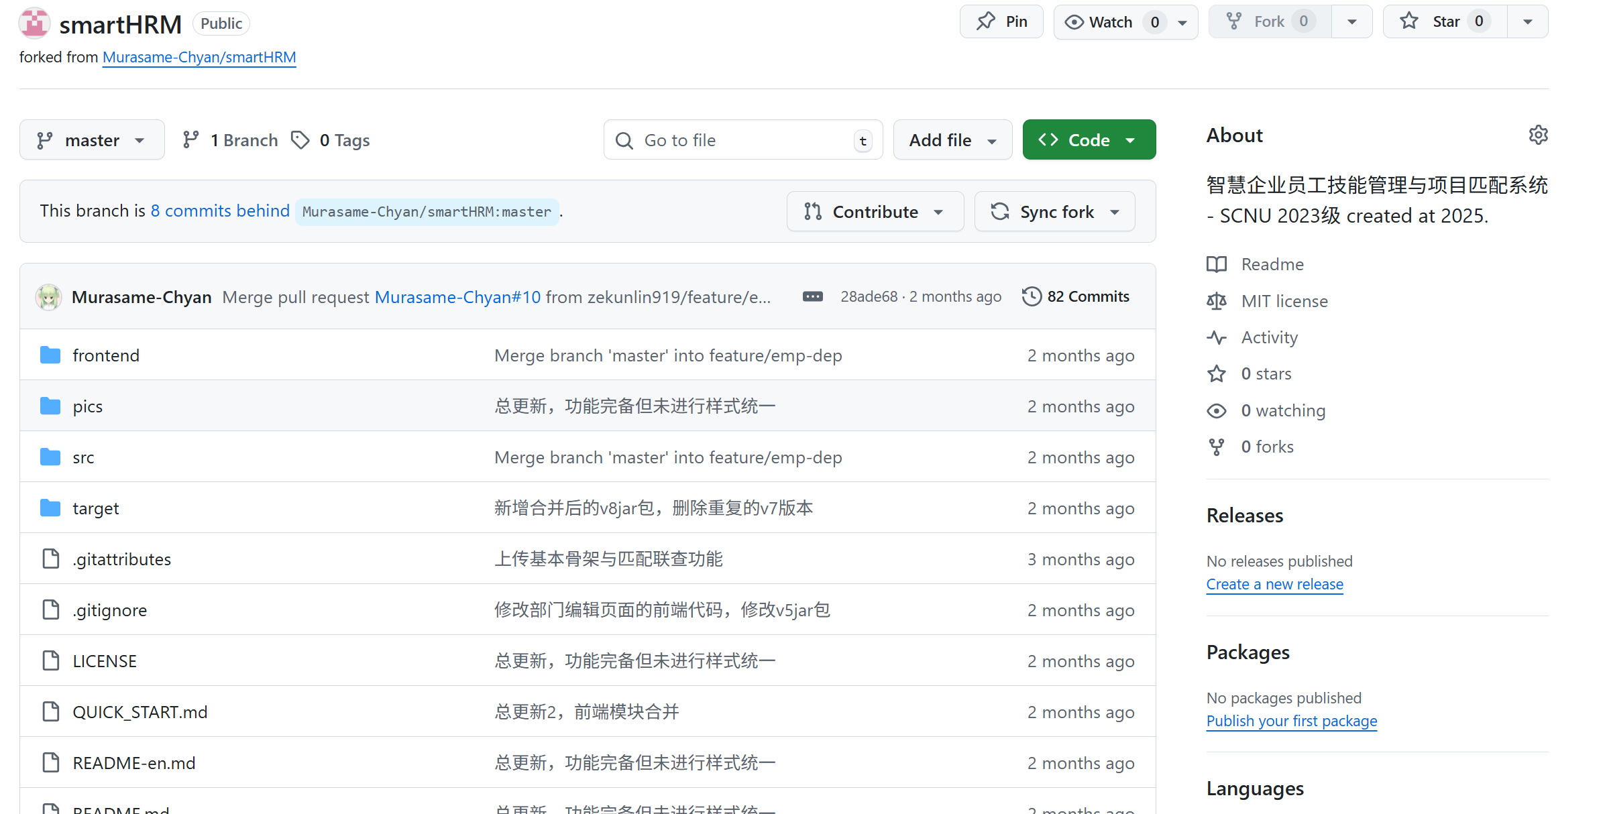View 0 Tags list
This screenshot has width=1605, height=814.
click(331, 139)
